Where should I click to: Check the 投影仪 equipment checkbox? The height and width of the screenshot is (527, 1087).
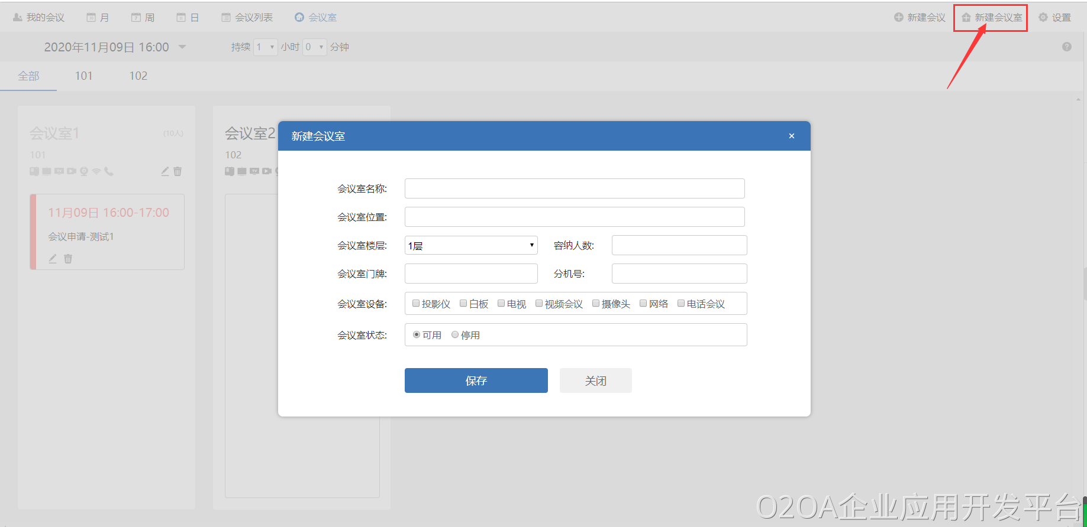coord(416,304)
